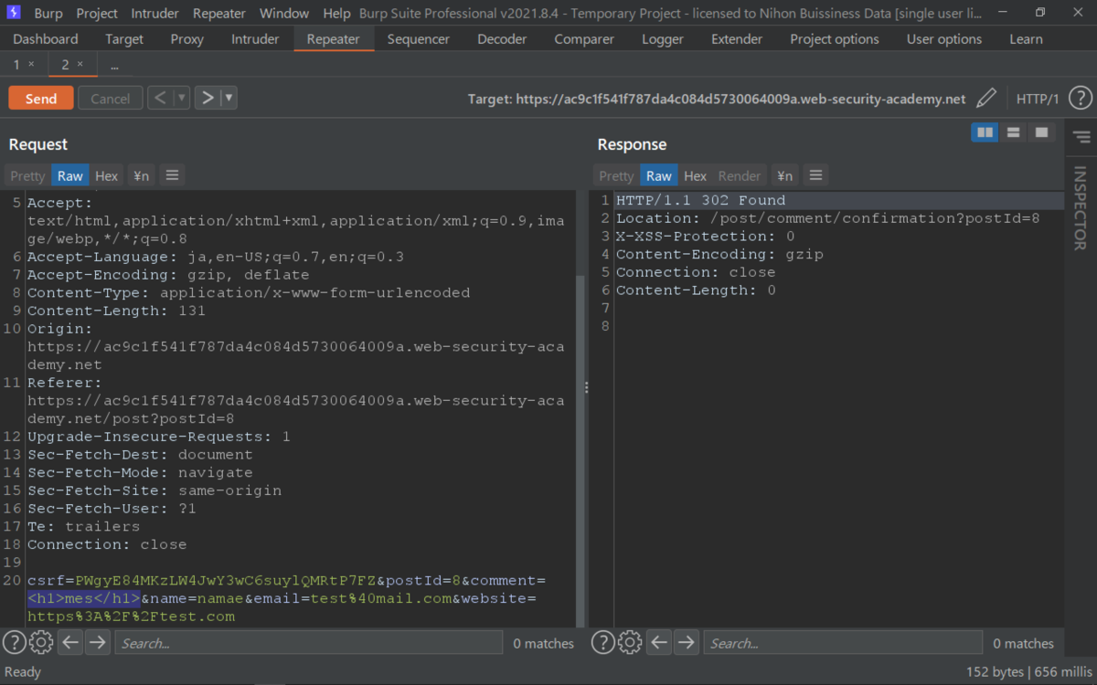This screenshot has height=685, width=1097.
Task: Toggle the HTTP/1 protocol selector
Action: [x=1038, y=99]
